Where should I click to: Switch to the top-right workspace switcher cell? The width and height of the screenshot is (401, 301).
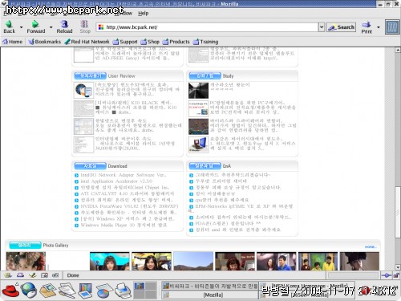pyautogui.click(x=151, y=286)
